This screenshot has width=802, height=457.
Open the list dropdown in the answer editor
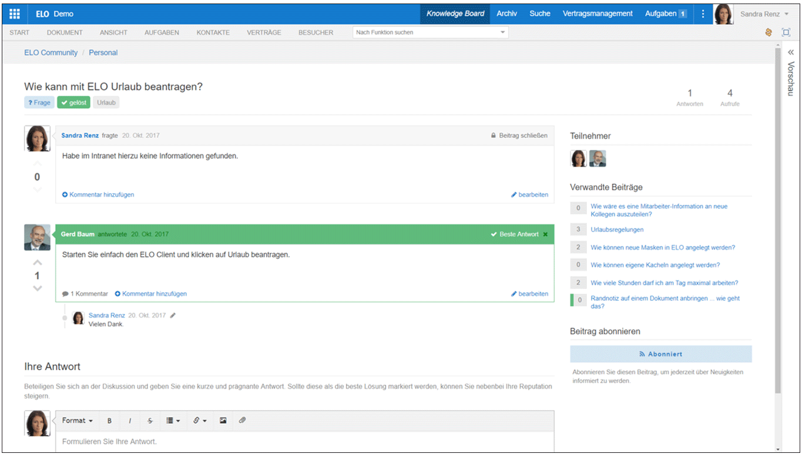tap(173, 421)
